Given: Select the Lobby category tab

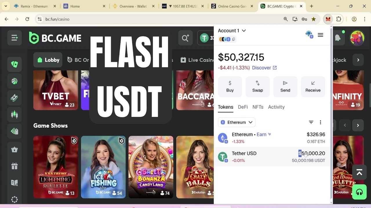Looking at the screenshot, I should (x=48, y=60).
